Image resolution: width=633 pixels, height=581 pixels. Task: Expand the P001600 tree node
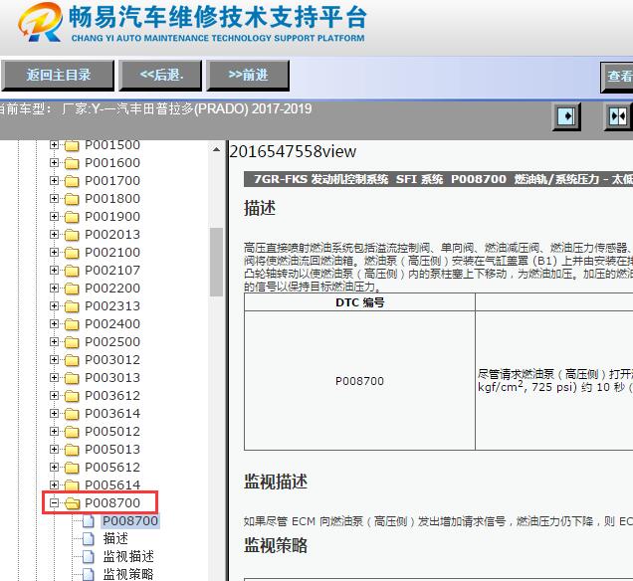(54, 162)
